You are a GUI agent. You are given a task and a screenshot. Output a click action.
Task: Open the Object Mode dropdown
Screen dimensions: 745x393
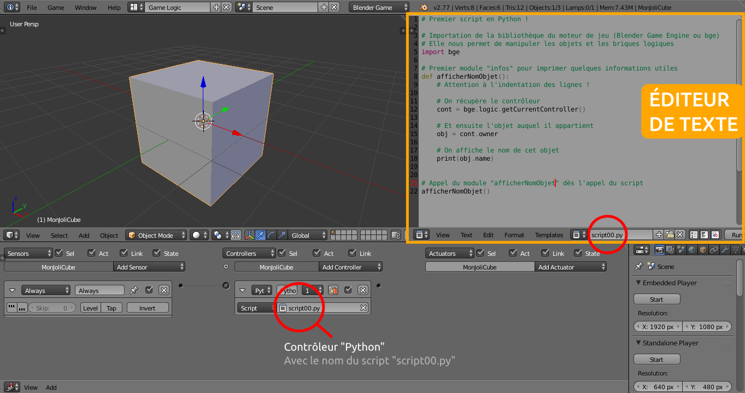point(156,235)
